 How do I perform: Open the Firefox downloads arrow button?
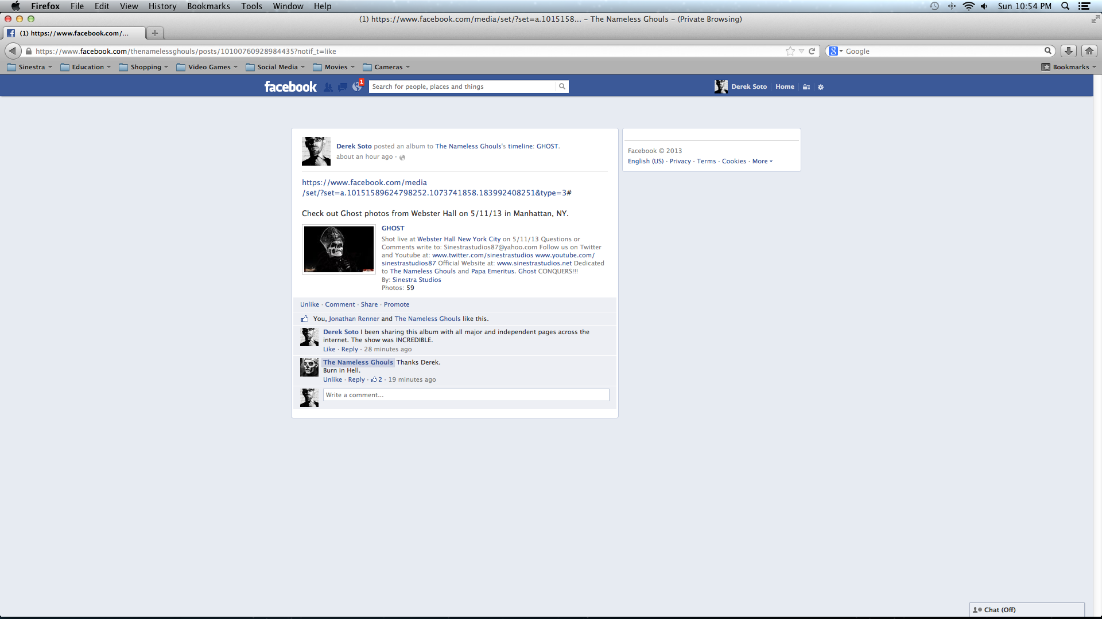pos(1068,51)
